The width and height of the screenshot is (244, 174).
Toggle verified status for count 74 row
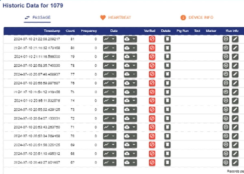[152, 101]
